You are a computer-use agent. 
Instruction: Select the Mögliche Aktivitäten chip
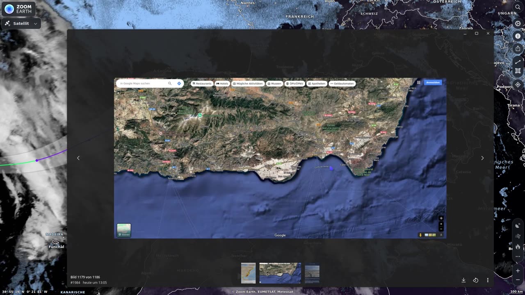pos(248,84)
